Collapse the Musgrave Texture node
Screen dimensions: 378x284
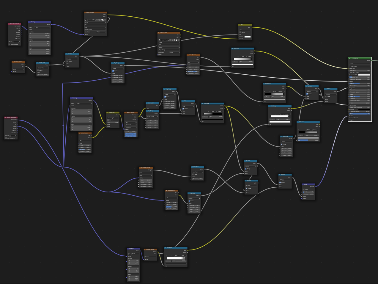tap(140, 168)
